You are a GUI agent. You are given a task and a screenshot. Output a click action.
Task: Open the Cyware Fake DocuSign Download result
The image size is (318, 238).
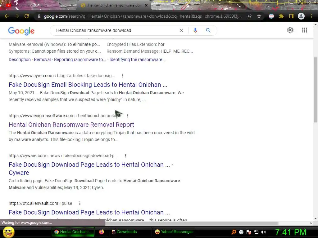91,169
